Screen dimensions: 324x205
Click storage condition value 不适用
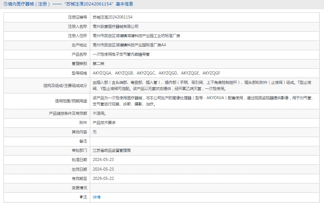(x=99, y=114)
